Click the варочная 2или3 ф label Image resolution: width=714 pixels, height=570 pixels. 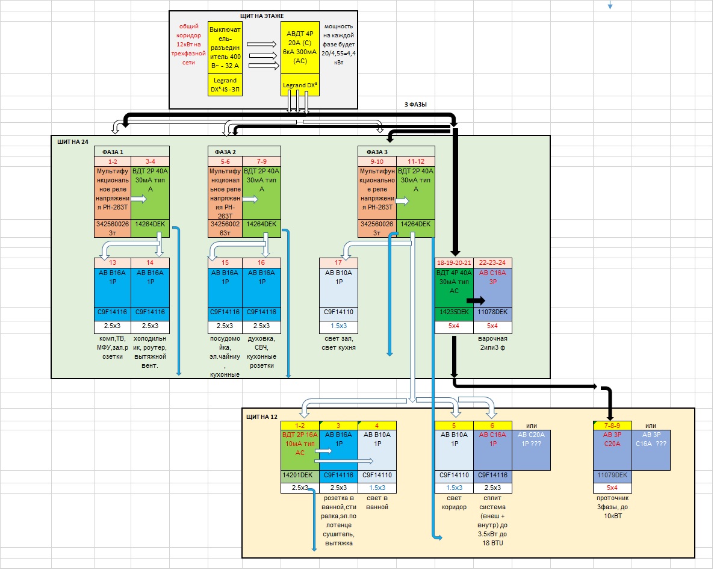coord(492,343)
